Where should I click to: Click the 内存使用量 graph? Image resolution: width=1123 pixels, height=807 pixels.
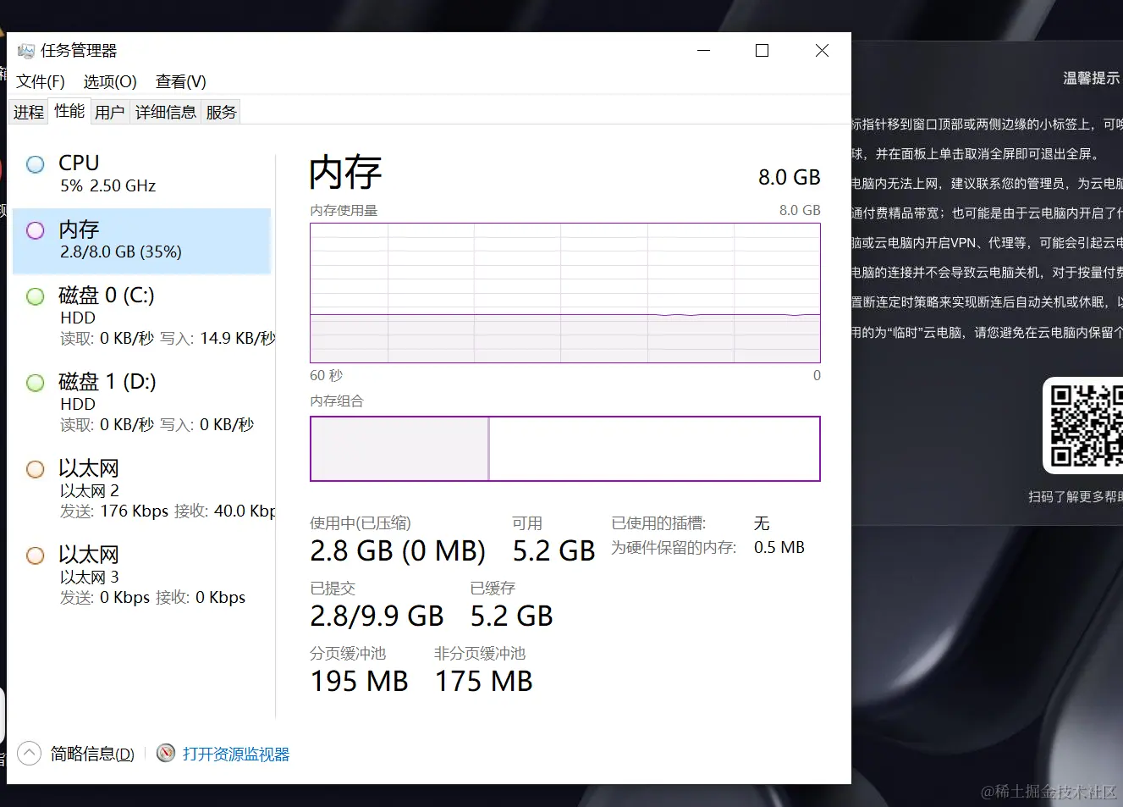pyautogui.click(x=565, y=293)
